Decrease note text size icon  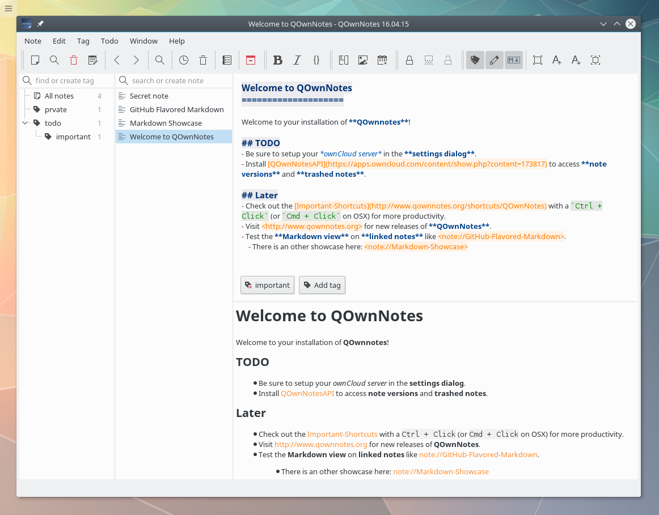coord(576,60)
